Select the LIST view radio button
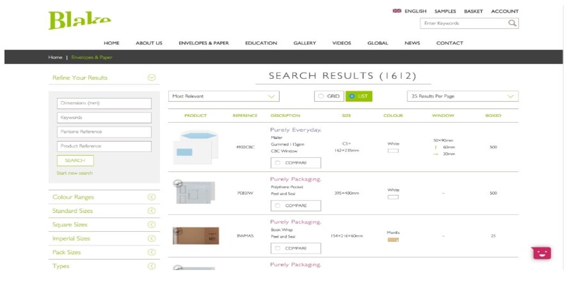The image size is (581, 292). (x=352, y=96)
